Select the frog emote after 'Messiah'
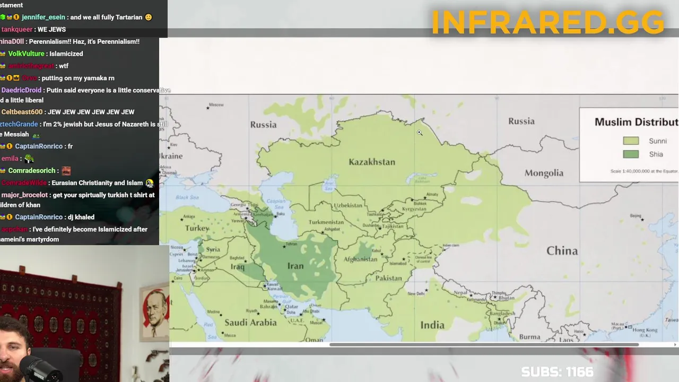679x382 pixels. (36, 135)
